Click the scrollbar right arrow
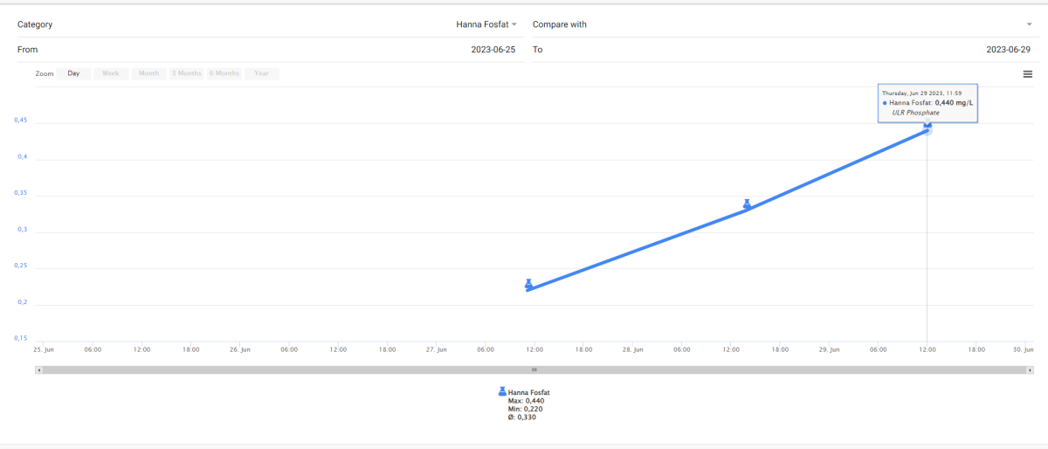This screenshot has height=449, width=1048. 1031,370
